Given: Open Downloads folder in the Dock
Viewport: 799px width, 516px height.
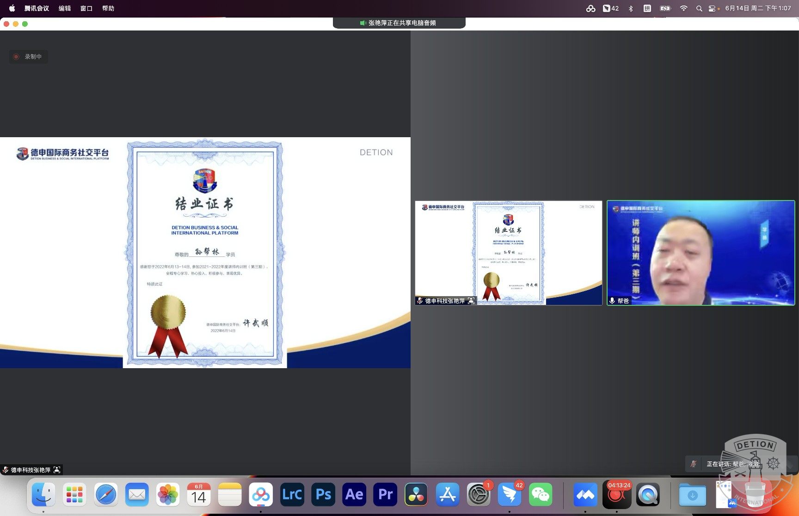Looking at the screenshot, I should (x=692, y=495).
